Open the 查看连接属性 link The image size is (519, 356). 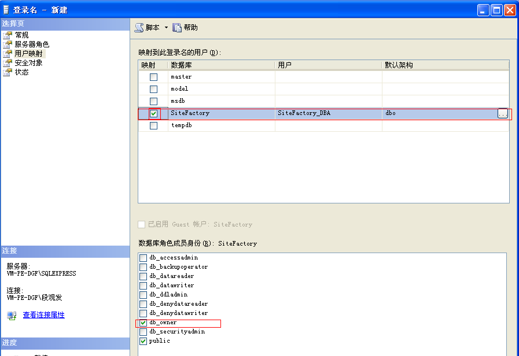tap(44, 315)
